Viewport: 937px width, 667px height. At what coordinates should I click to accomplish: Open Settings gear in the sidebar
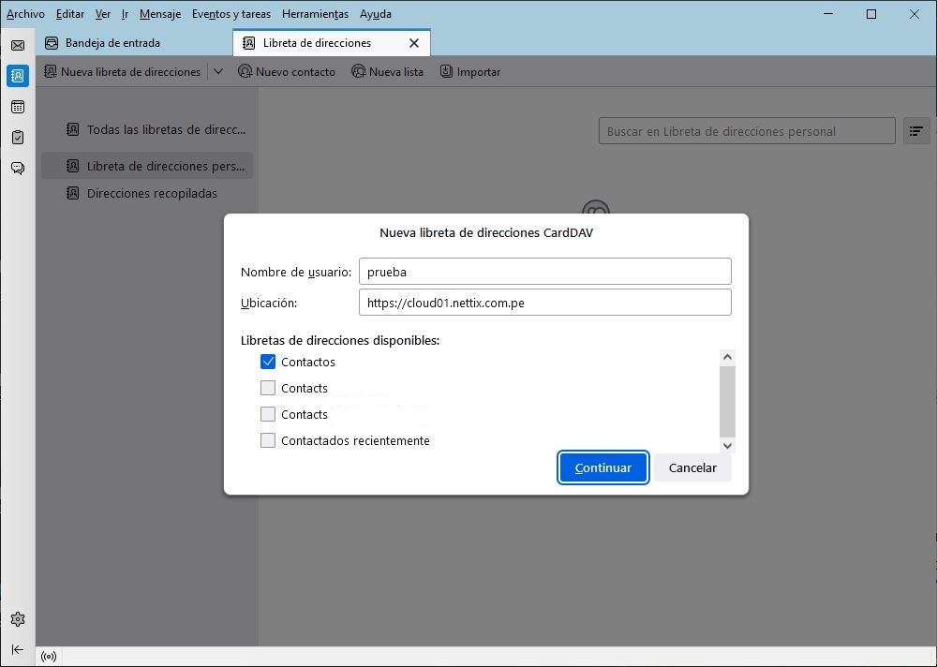pos(17,619)
